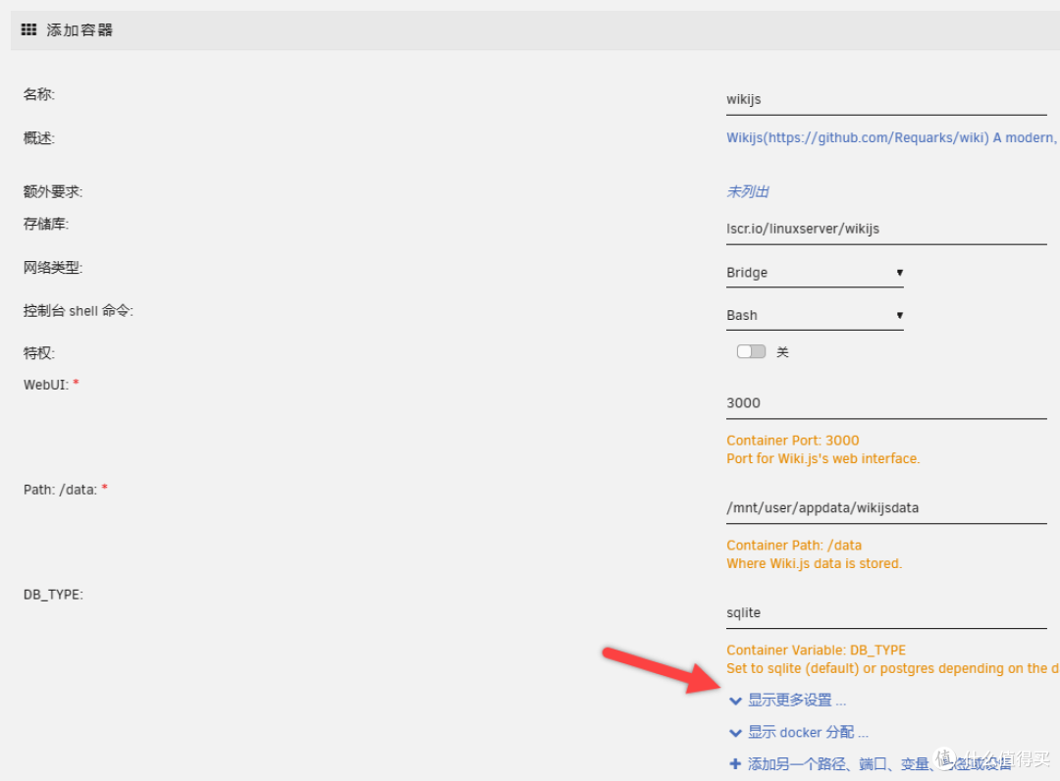
Task: Edit the /mnt/user/appdata/wikijsdata path field
Action: click(x=886, y=508)
